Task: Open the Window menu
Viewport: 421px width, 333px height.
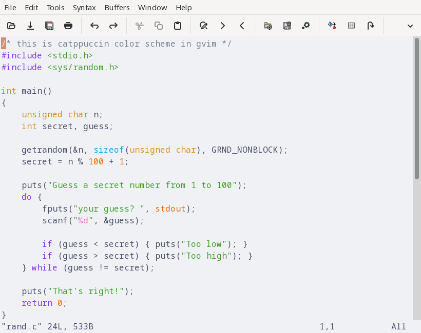Action: (152, 8)
